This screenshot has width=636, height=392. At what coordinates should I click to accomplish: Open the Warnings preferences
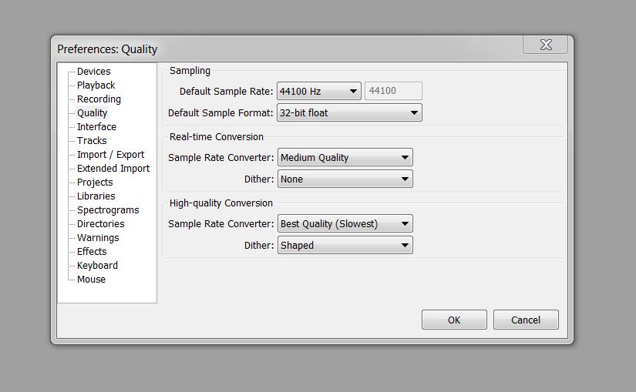pyautogui.click(x=98, y=237)
